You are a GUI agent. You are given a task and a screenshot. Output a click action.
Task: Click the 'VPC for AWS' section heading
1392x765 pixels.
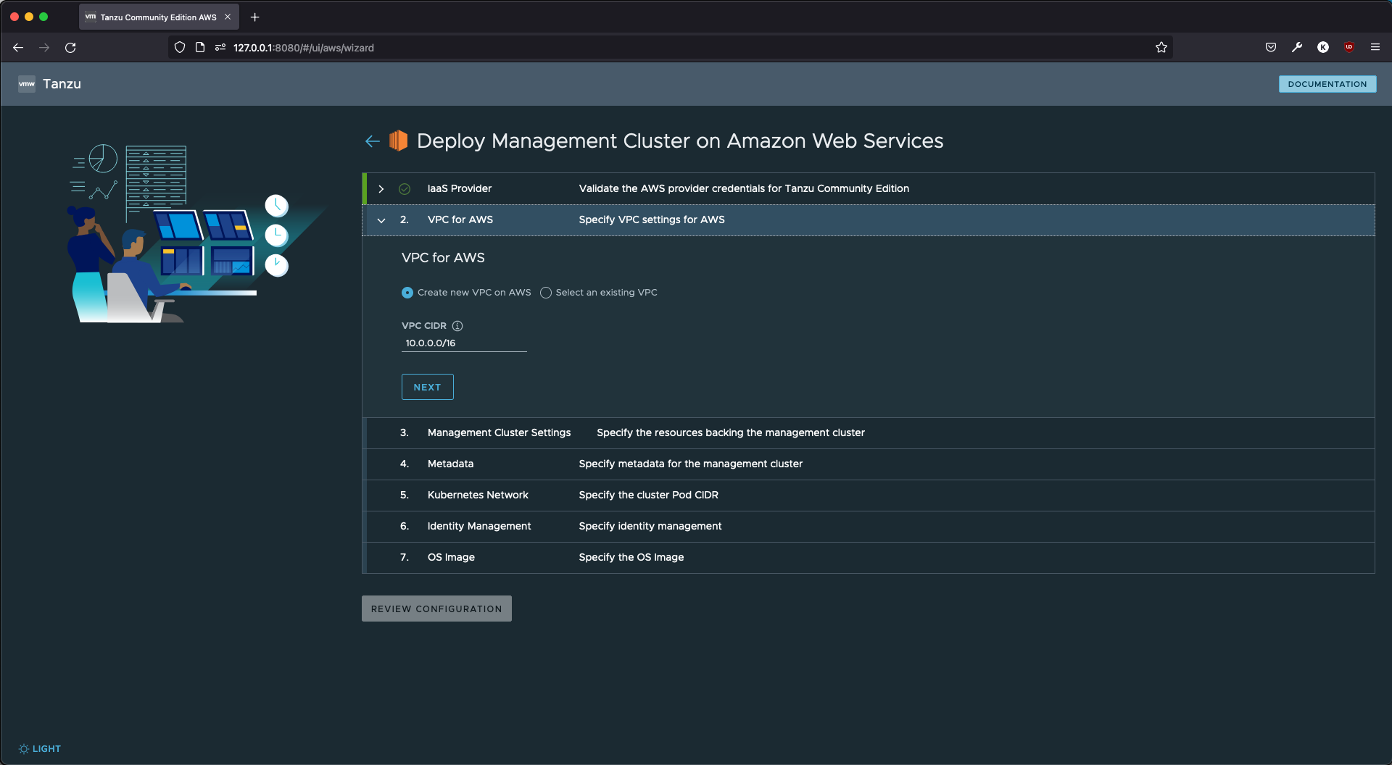pyautogui.click(x=443, y=258)
